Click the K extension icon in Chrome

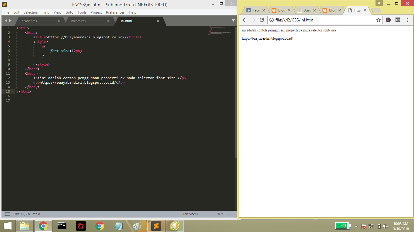(388, 20)
